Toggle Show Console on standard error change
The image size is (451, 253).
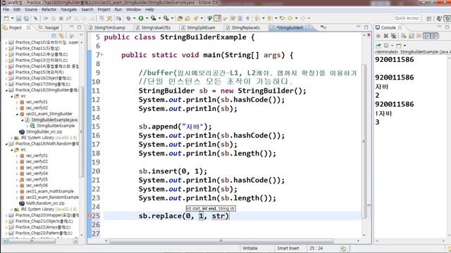tap(435, 36)
